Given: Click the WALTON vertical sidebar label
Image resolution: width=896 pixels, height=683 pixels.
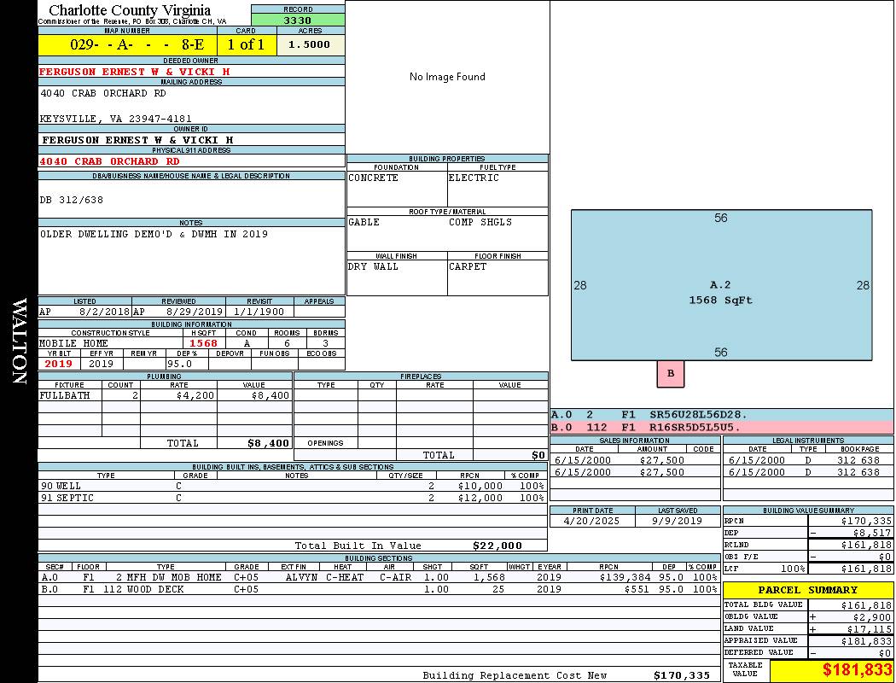Looking at the screenshot, I should pos(20,340).
